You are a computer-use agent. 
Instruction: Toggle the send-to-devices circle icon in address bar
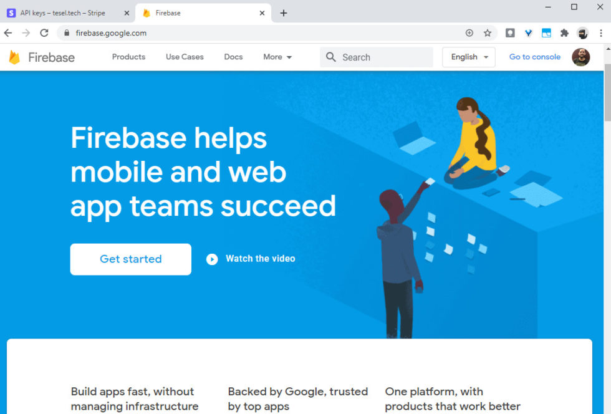pyautogui.click(x=469, y=32)
